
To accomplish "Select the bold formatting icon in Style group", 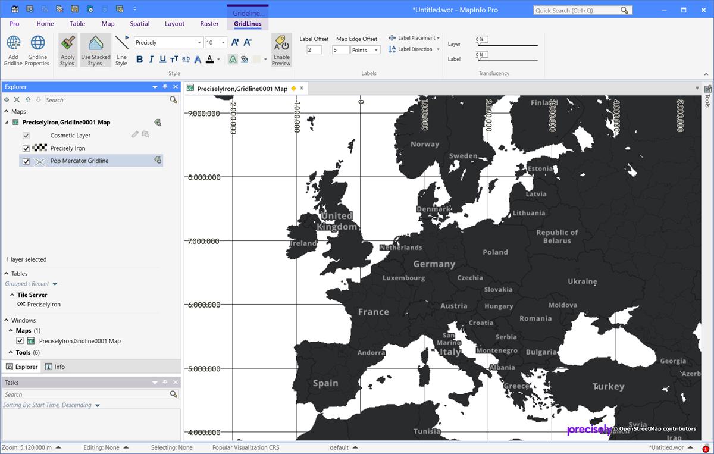I will (139, 60).
